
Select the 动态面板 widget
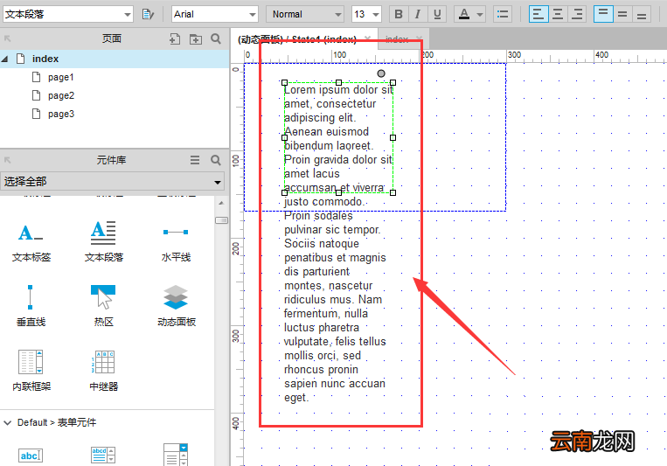click(x=176, y=305)
